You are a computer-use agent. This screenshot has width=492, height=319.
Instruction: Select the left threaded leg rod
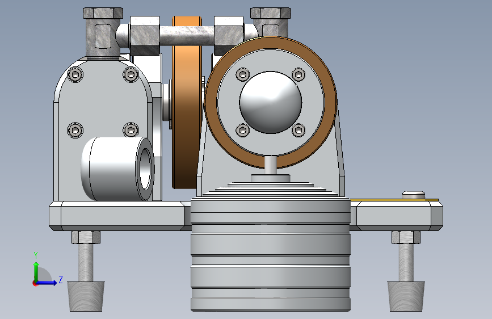coord(86,262)
